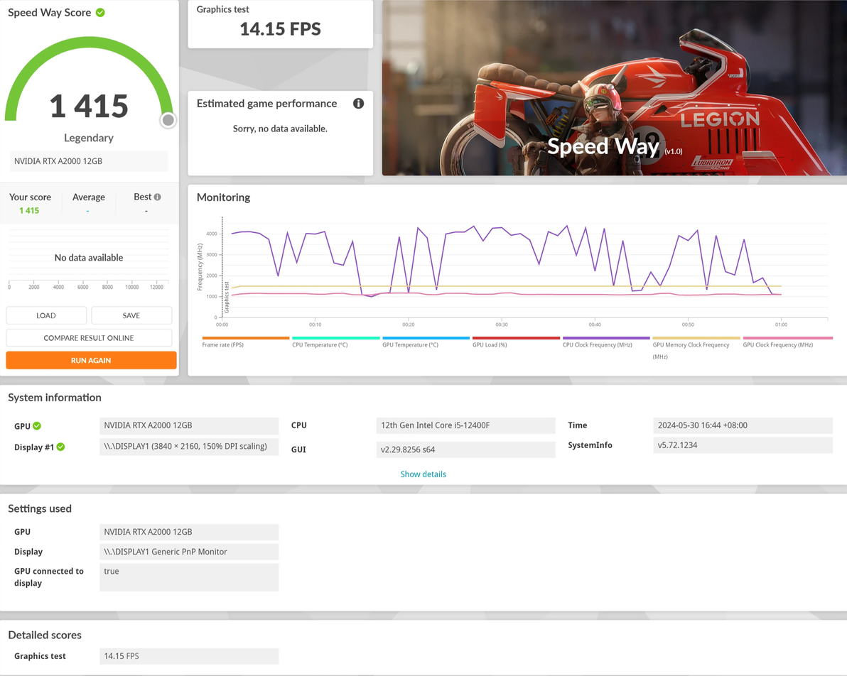The height and width of the screenshot is (676, 847).
Task: Click the LOAD button
Action: point(46,315)
